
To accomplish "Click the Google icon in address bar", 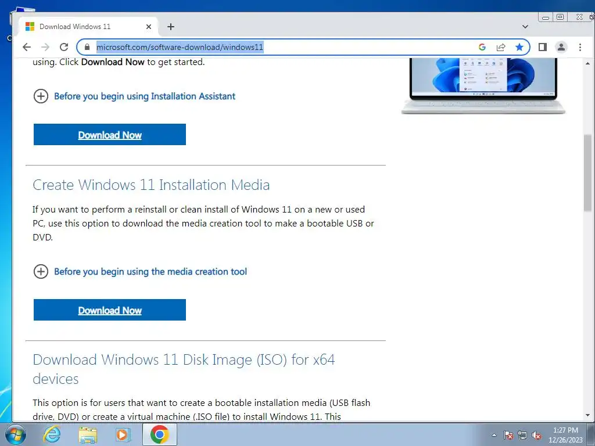I will coord(482,47).
